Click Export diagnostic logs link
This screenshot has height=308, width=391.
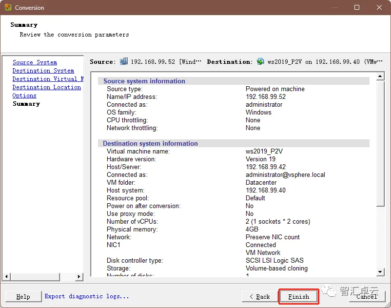[x=87, y=296]
